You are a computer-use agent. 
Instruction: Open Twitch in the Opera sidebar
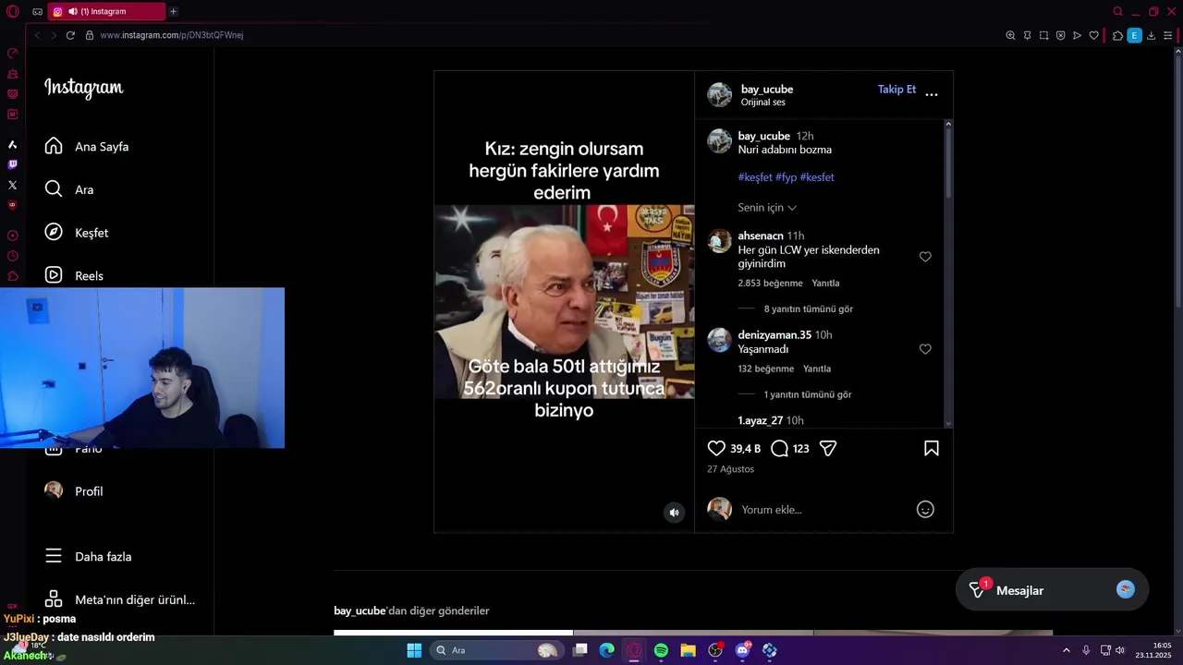click(12, 164)
